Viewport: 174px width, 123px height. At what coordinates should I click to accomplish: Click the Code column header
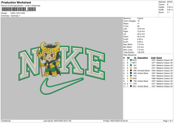pyautogui.click(x=153, y=58)
